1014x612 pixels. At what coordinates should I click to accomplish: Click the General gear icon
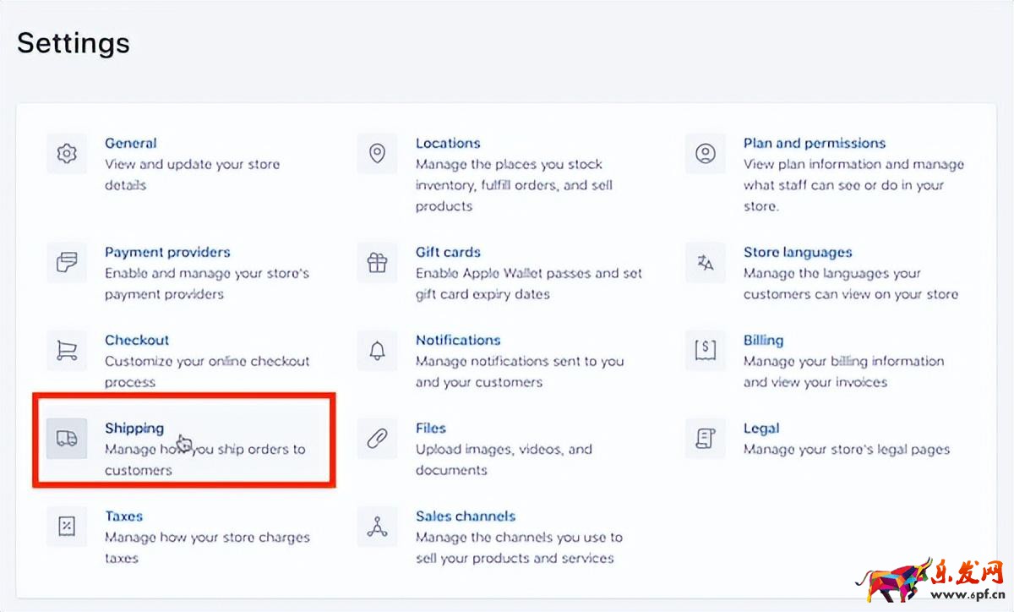[67, 154]
